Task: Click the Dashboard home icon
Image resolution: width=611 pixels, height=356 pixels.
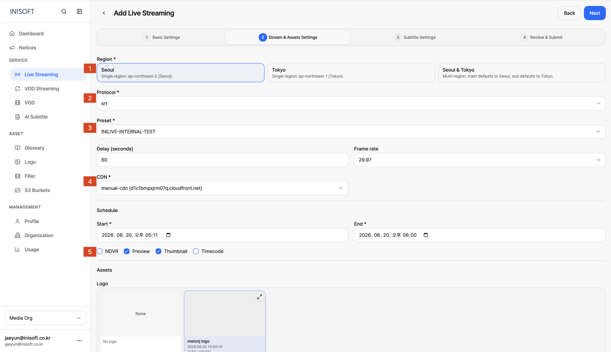Action: coord(12,33)
